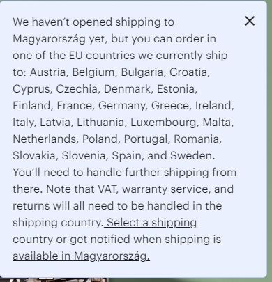The height and width of the screenshot is (282, 272).
Task: Click the word Malta in the list
Action: (x=217, y=123)
